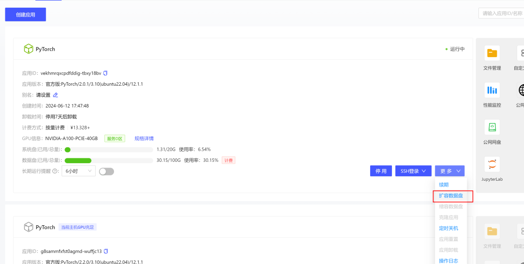
Task: Click the icon right of first 文件管理
Action: pos(521,53)
